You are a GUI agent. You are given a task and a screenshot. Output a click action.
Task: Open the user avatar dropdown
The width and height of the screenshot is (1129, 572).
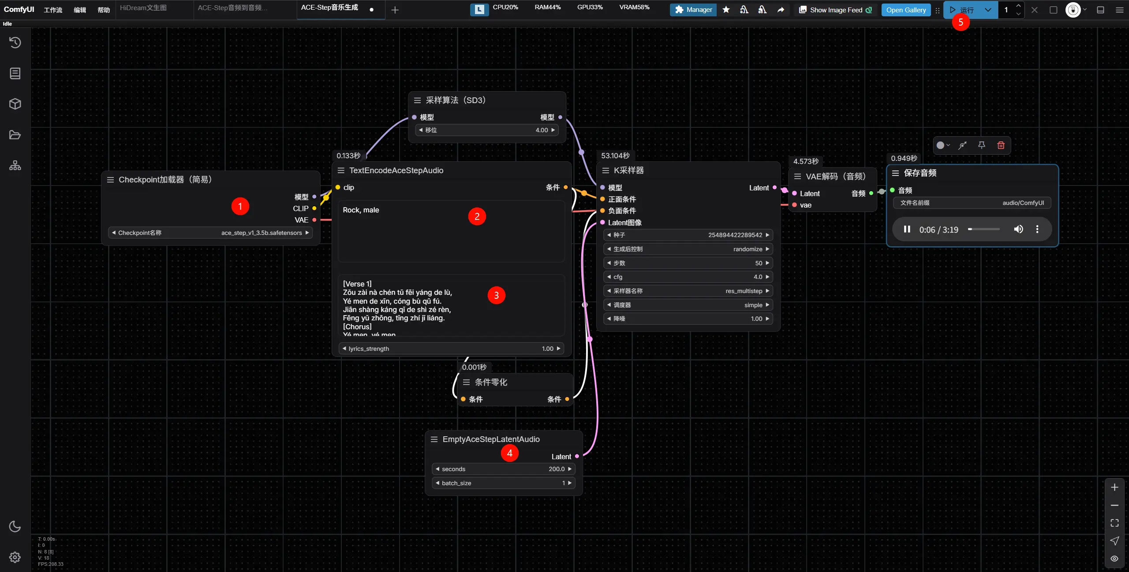[1076, 10]
